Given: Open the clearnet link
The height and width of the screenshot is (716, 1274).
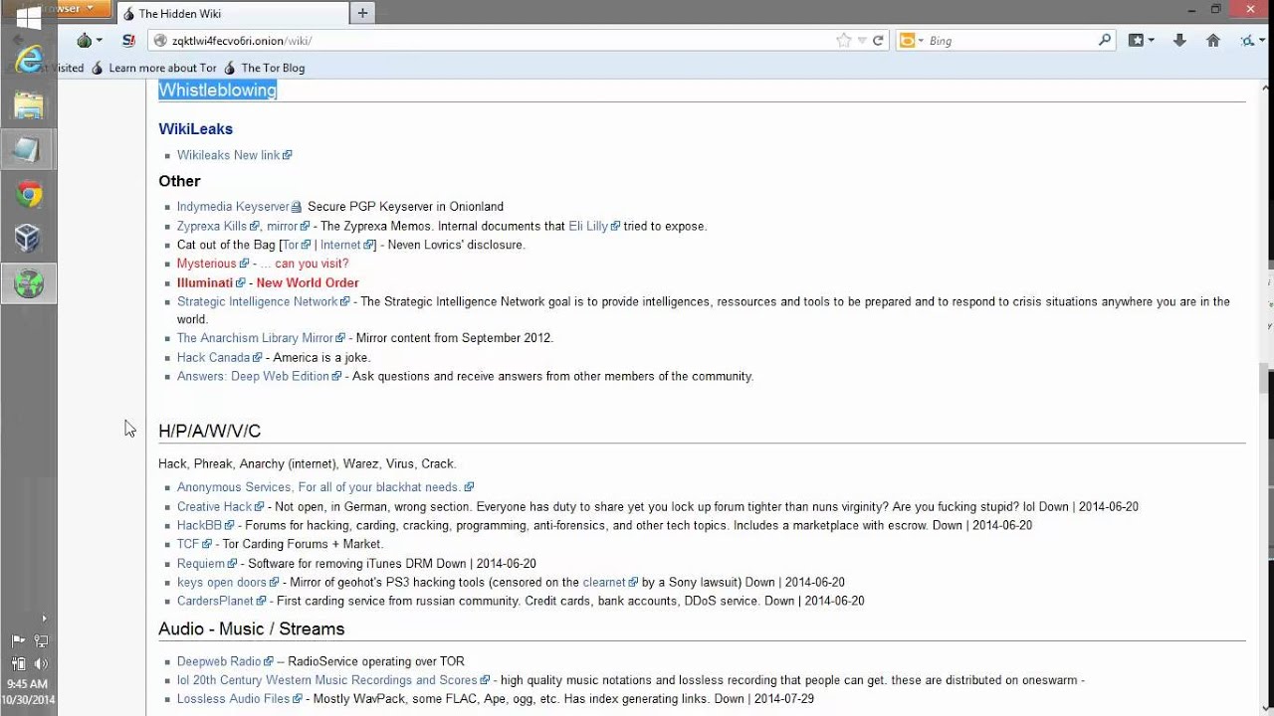Looking at the screenshot, I should [604, 583].
